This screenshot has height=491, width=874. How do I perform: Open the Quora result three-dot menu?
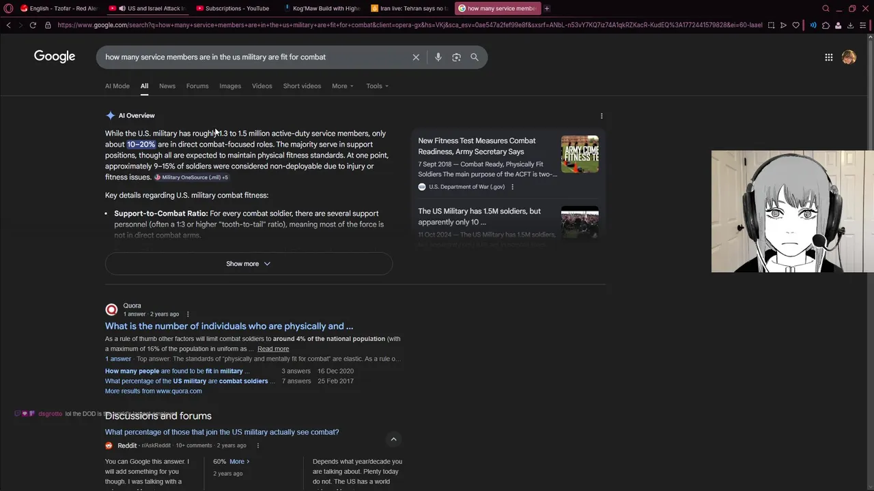[188, 314]
